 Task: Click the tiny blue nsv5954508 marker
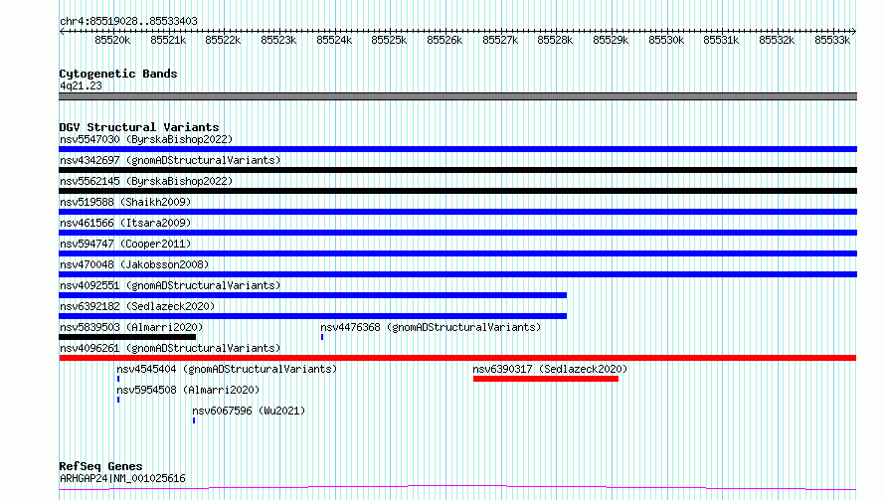click(118, 400)
